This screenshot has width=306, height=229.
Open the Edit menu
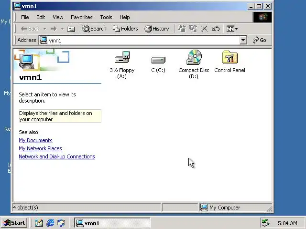point(41,17)
